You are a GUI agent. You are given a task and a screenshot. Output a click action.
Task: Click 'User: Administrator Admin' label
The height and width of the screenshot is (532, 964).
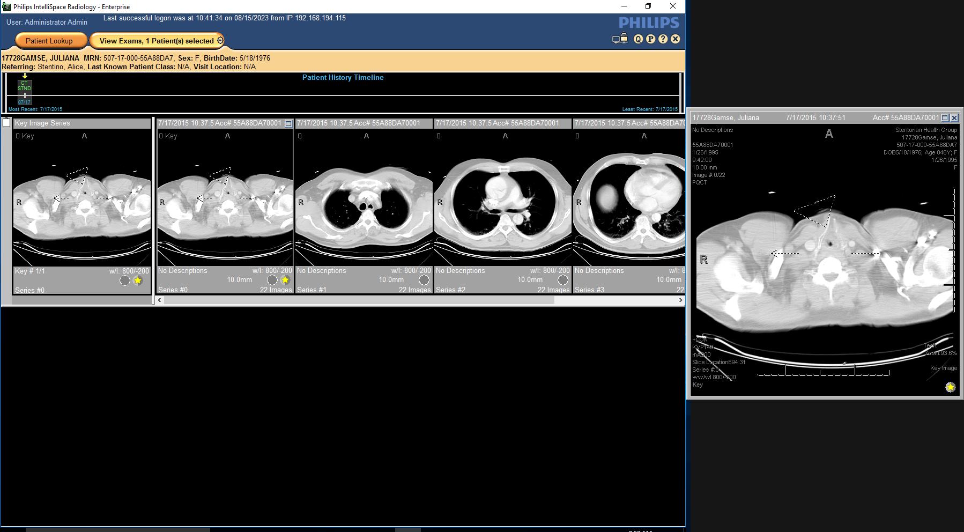[47, 23]
